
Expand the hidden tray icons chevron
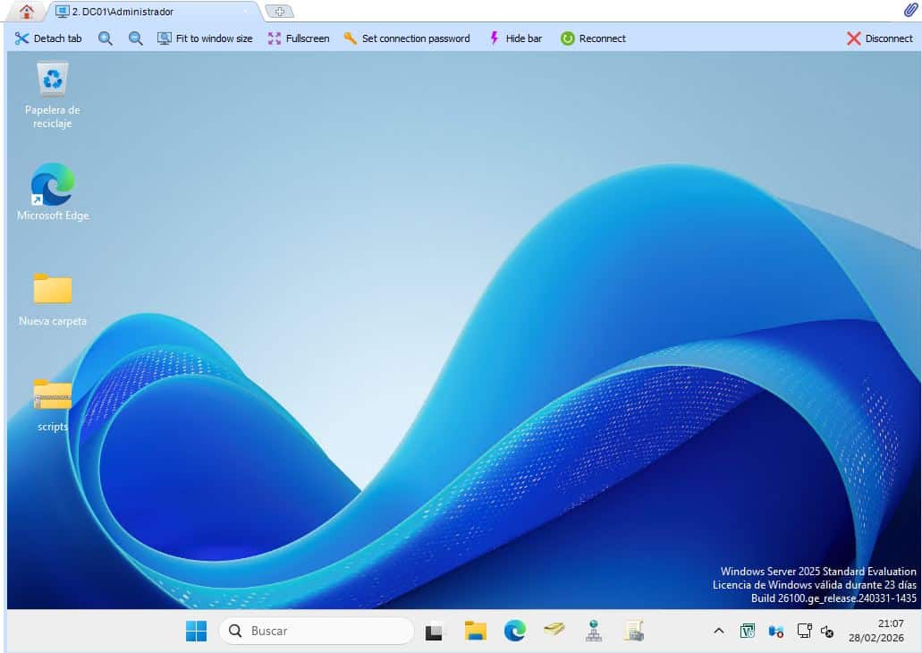[x=718, y=632]
